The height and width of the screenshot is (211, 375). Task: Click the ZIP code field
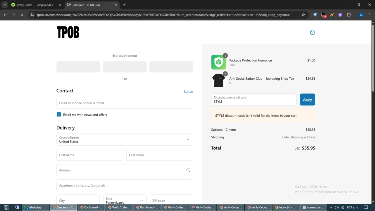coord(171,199)
